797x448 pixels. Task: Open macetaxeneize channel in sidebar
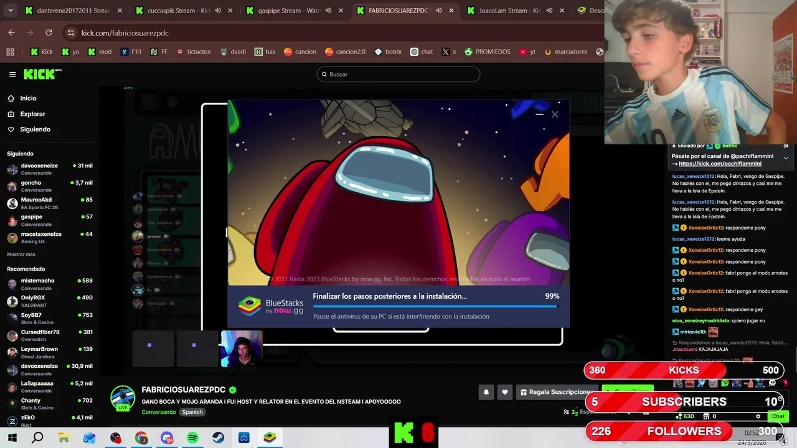(50, 238)
